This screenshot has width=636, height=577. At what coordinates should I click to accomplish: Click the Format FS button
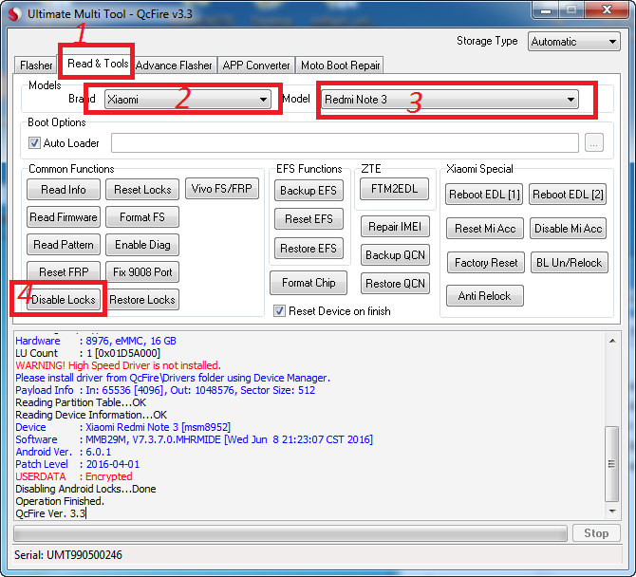click(142, 217)
